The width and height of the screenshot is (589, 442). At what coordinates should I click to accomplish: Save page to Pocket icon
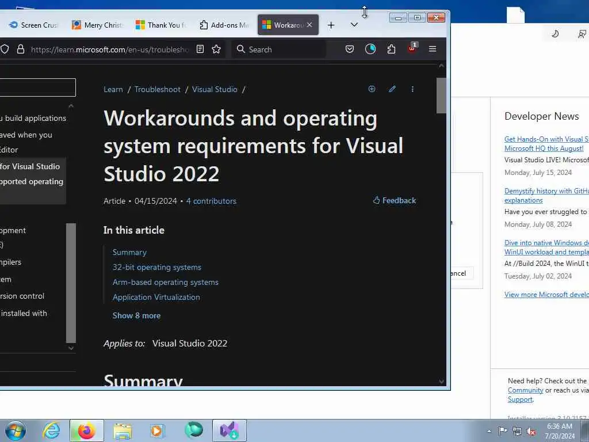tap(349, 49)
